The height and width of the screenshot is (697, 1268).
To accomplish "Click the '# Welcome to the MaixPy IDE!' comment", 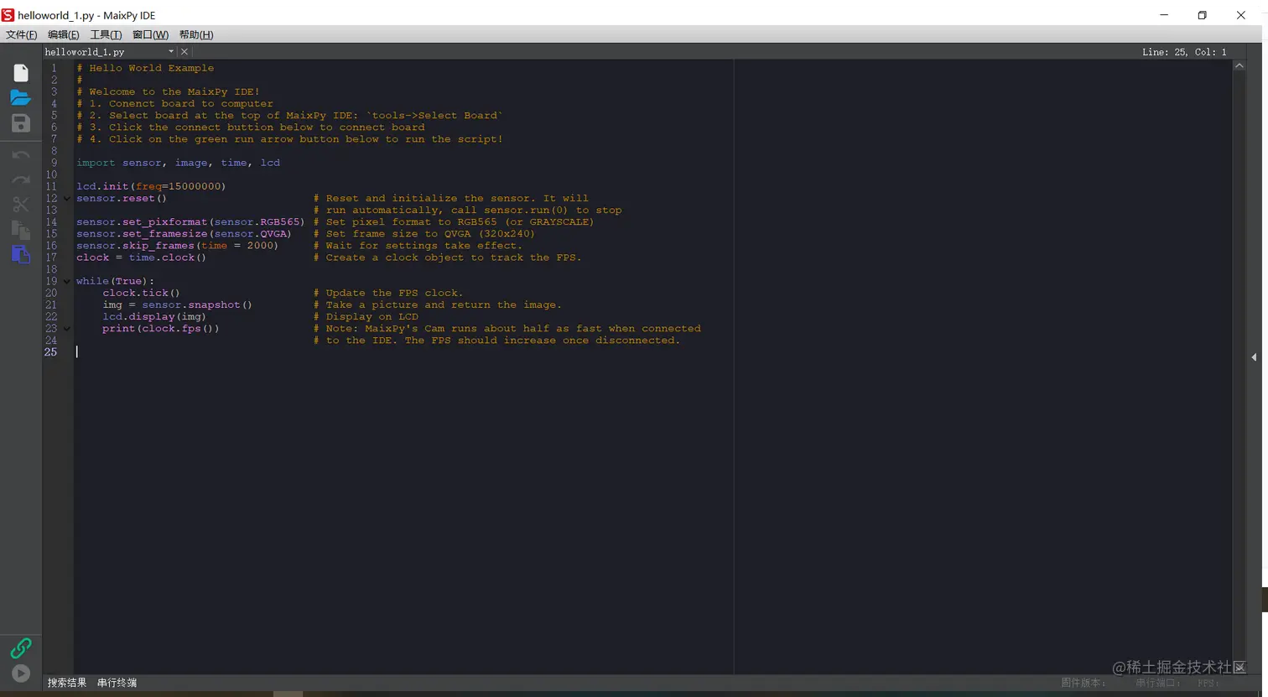I will 168,91.
